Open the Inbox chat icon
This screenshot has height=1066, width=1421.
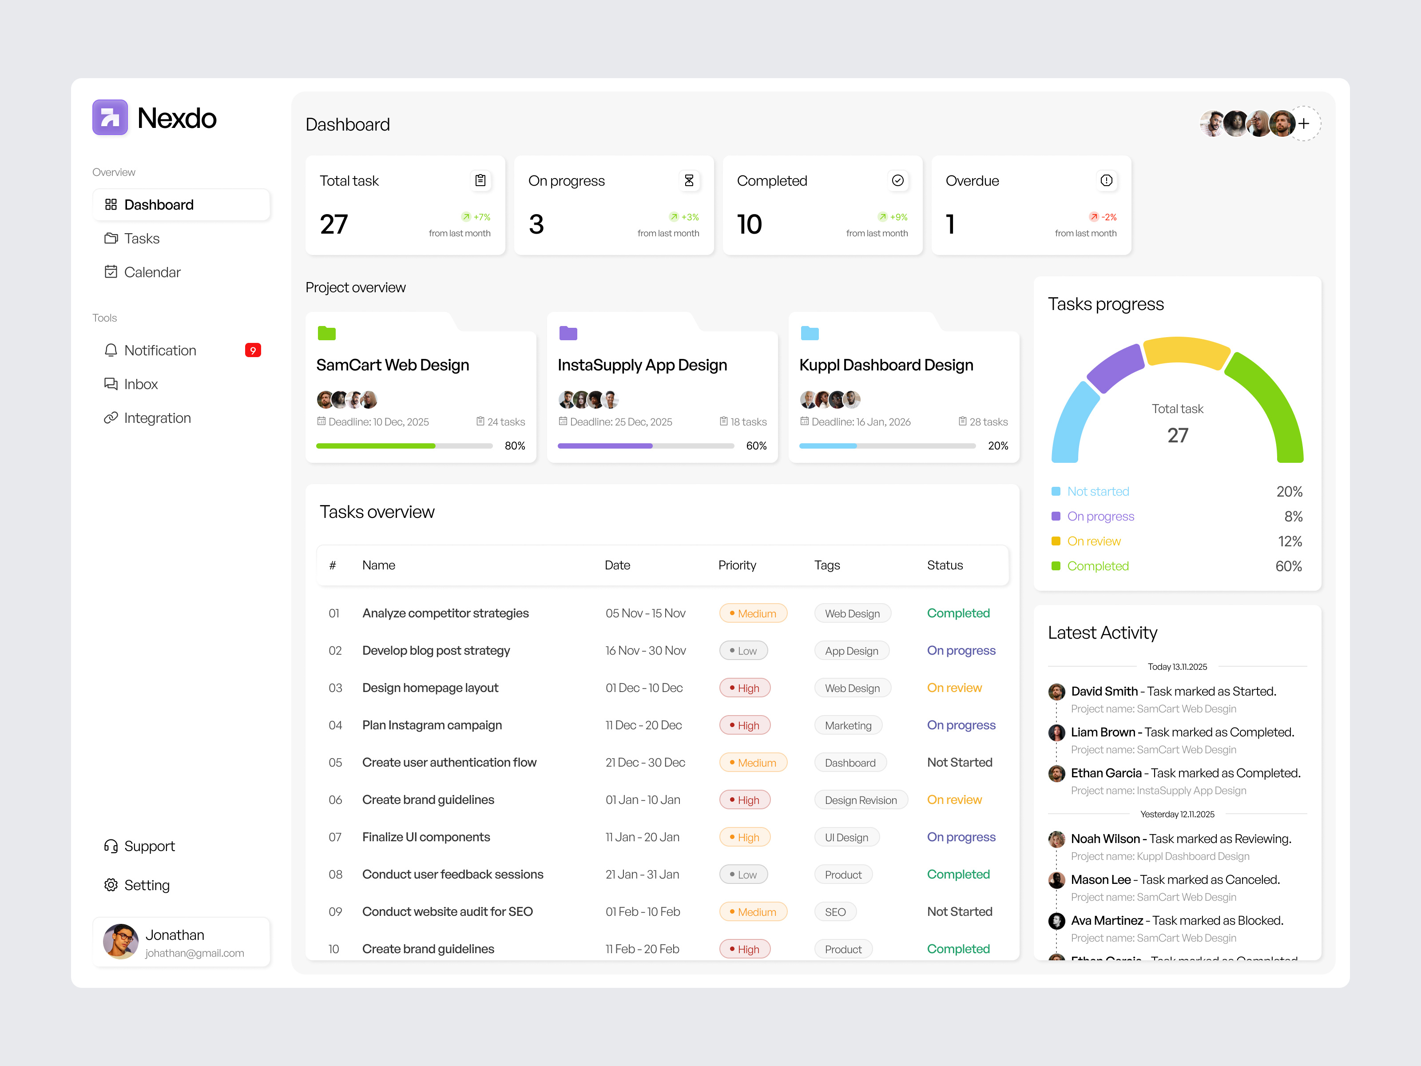[112, 384]
